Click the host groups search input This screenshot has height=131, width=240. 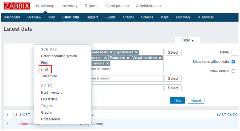(127, 69)
